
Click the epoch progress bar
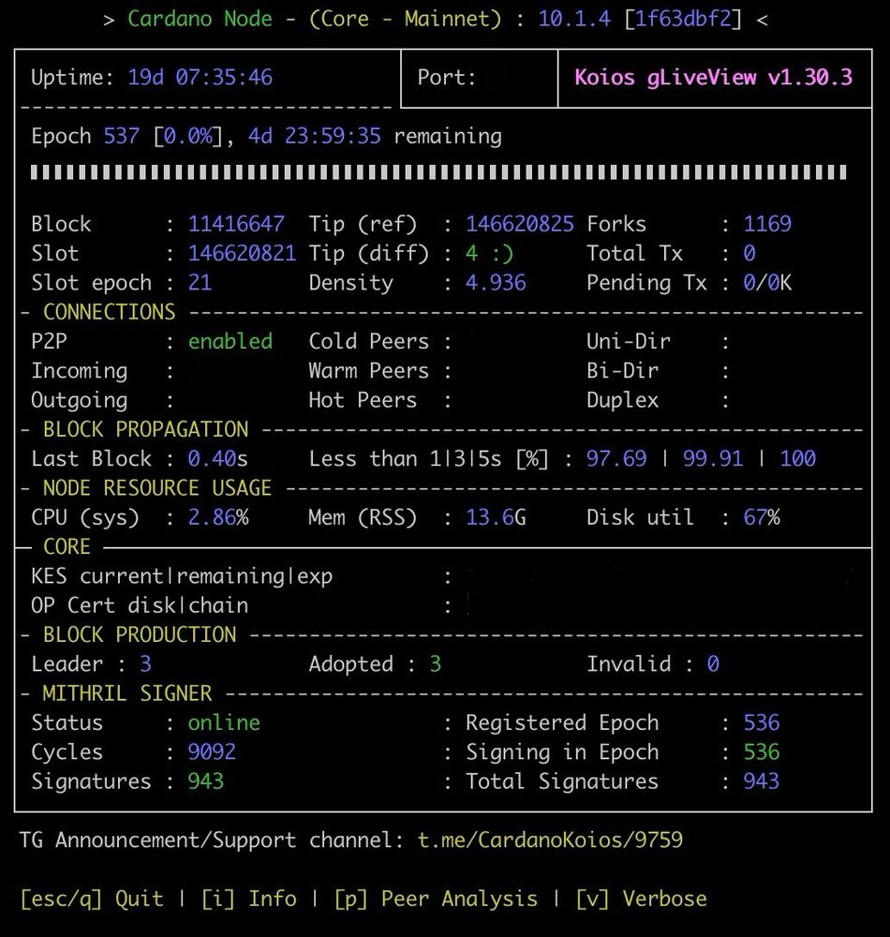point(438,172)
